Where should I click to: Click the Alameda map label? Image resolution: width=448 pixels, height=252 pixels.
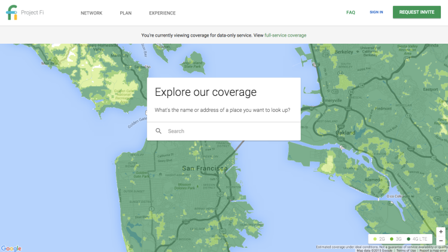(373, 180)
